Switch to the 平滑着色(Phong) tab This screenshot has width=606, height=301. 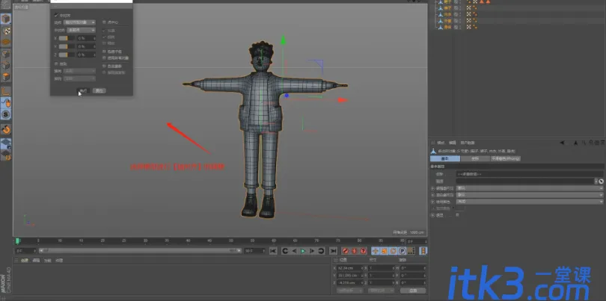tap(506, 158)
